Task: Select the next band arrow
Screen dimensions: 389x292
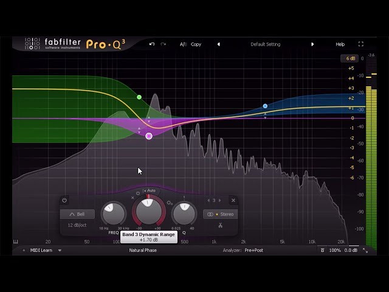Action: (220, 200)
